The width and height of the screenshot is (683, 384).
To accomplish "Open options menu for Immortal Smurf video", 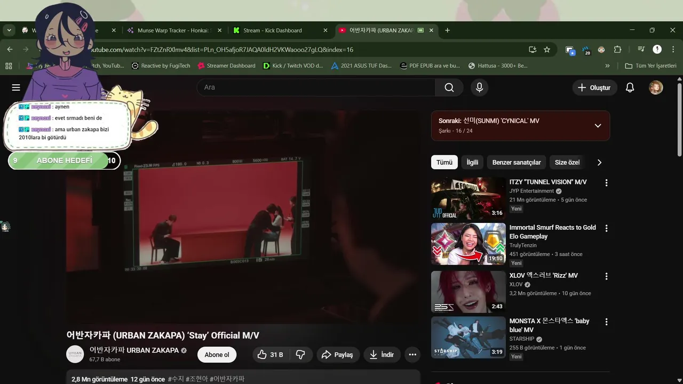I will pos(606,228).
